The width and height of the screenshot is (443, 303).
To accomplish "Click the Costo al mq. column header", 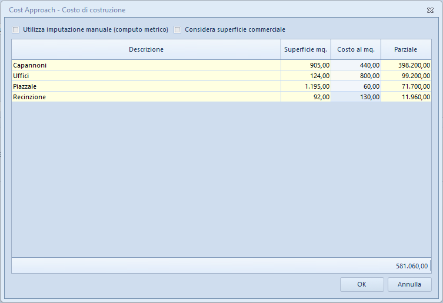I will click(x=356, y=49).
